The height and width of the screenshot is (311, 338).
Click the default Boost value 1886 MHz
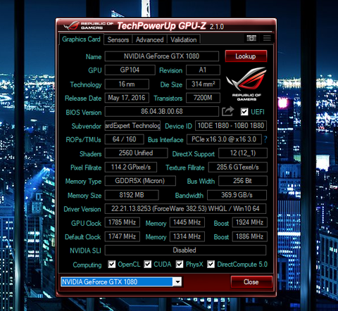tap(250, 236)
